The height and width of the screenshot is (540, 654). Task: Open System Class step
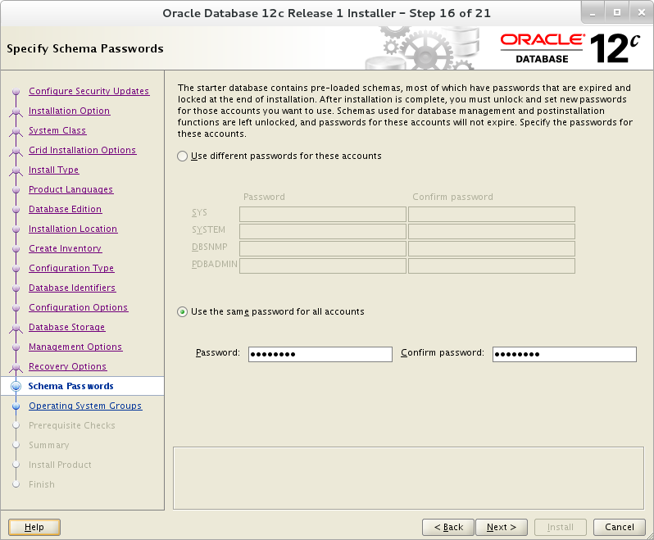pyautogui.click(x=57, y=130)
